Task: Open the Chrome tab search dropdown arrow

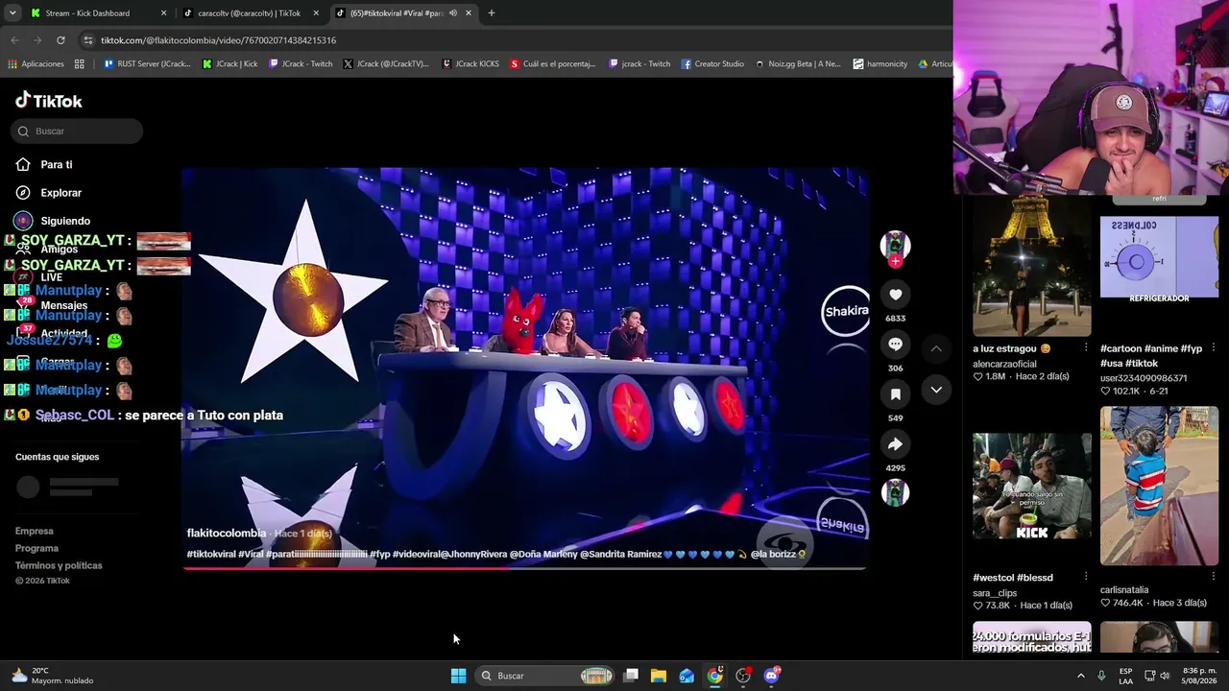Action: pyautogui.click(x=12, y=13)
